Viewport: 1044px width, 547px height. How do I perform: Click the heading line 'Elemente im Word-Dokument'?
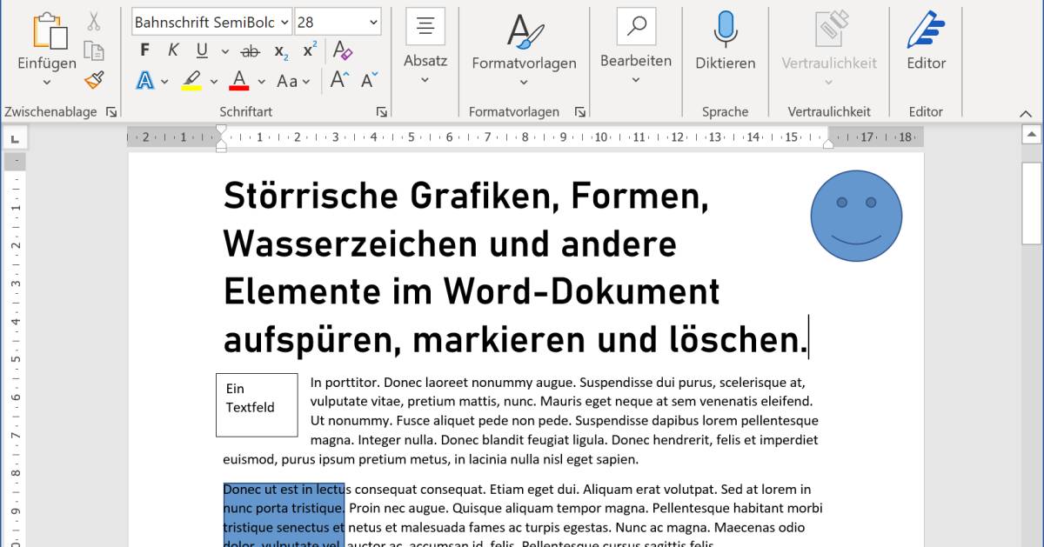tap(472, 291)
